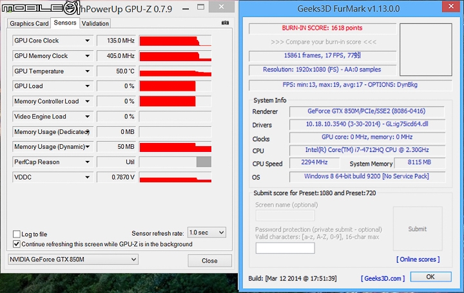Close the FurMark window
Viewport: 464px width, 293px height.
click(450, 6)
